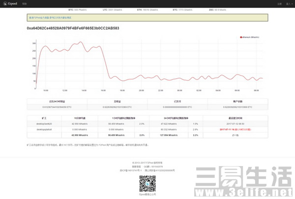
Task: Click the 16:00 label on the chart axis
Action: click(x=103, y=90)
